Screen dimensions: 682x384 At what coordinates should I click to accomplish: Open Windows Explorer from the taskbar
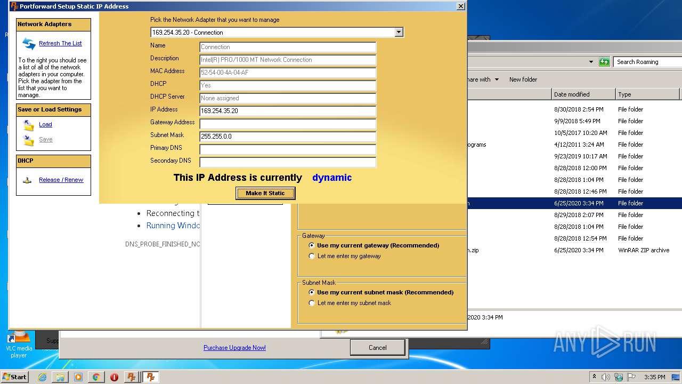tap(60, 377)
